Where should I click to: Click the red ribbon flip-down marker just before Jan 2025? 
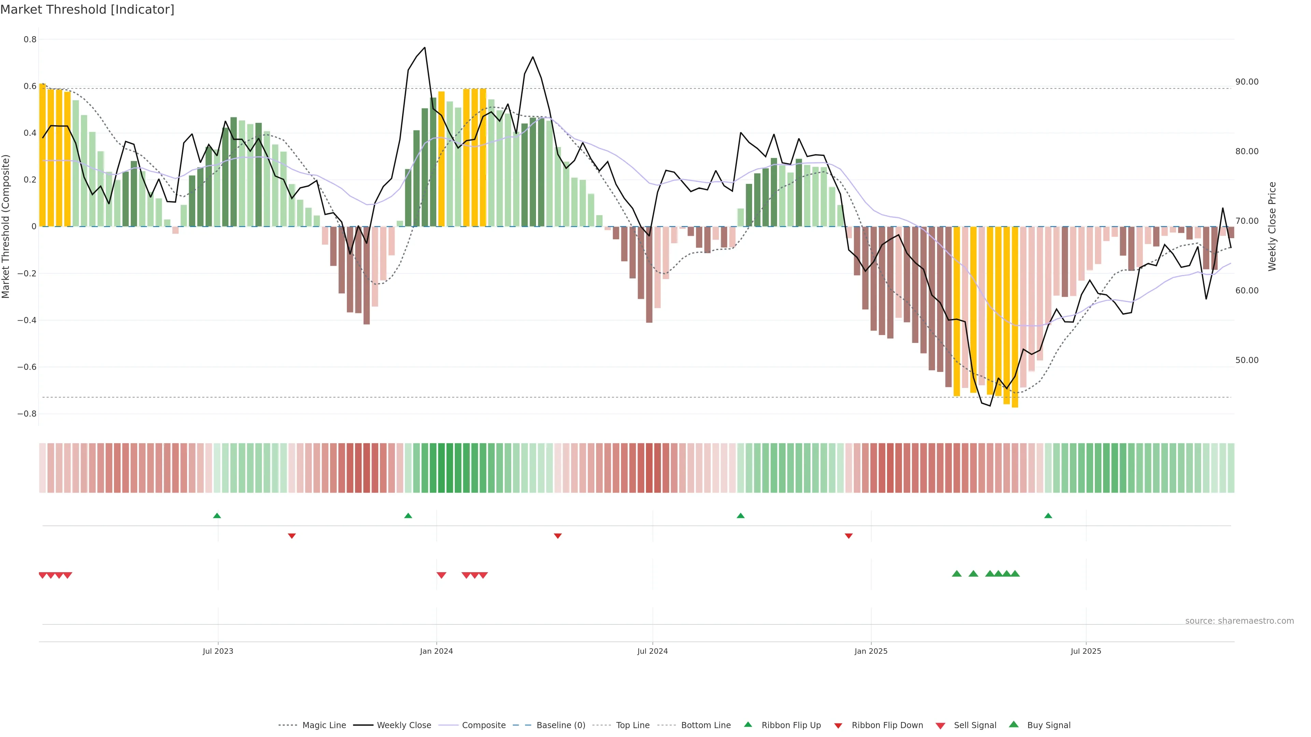pyautogui.click(x=848, y=536)
